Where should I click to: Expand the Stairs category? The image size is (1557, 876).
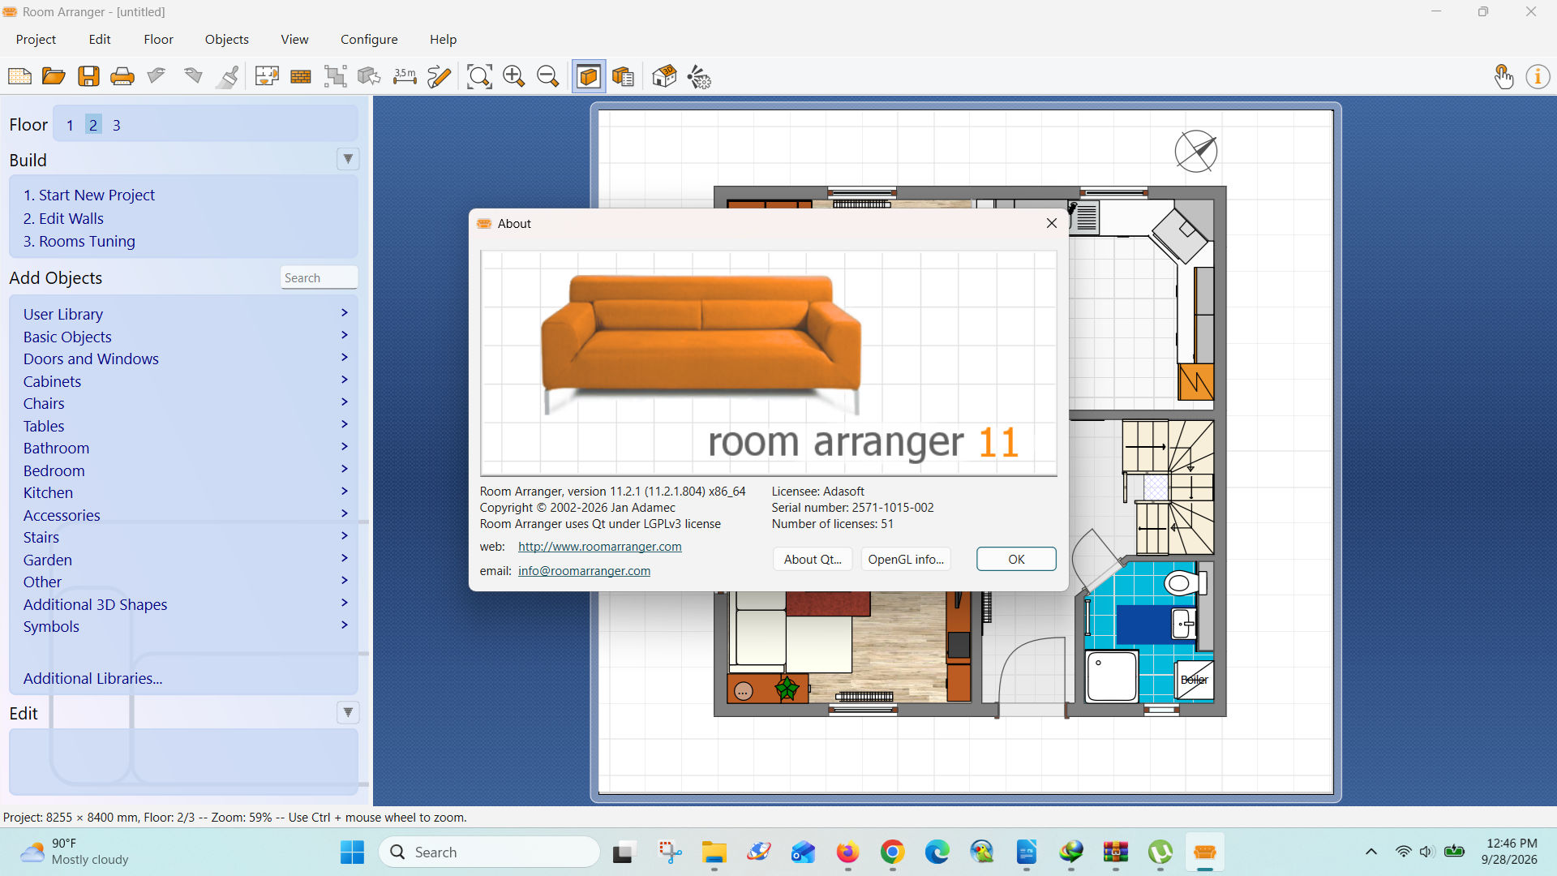click(x=186, y=537)
